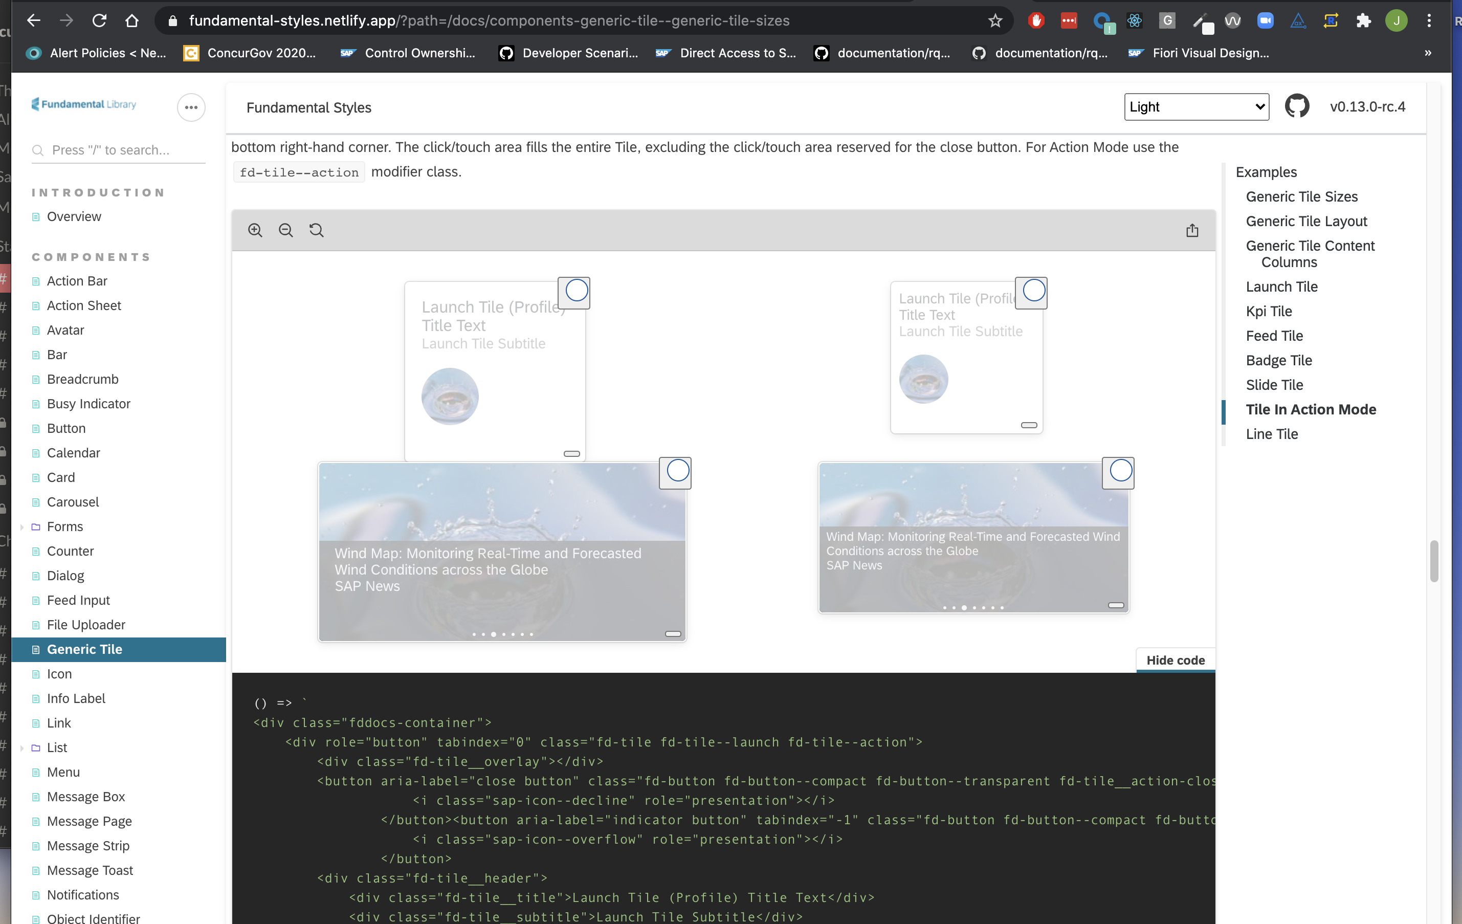1462x924 pixels.
Task: Click the zoom out magnifier icon
Action: pos(285,230)
